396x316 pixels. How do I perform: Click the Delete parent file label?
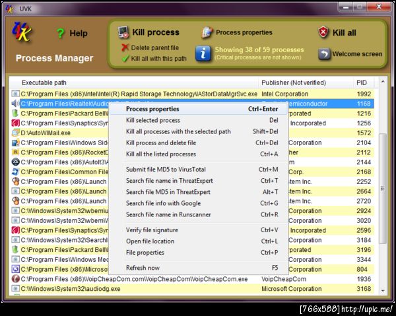click(x=155, y=47)
